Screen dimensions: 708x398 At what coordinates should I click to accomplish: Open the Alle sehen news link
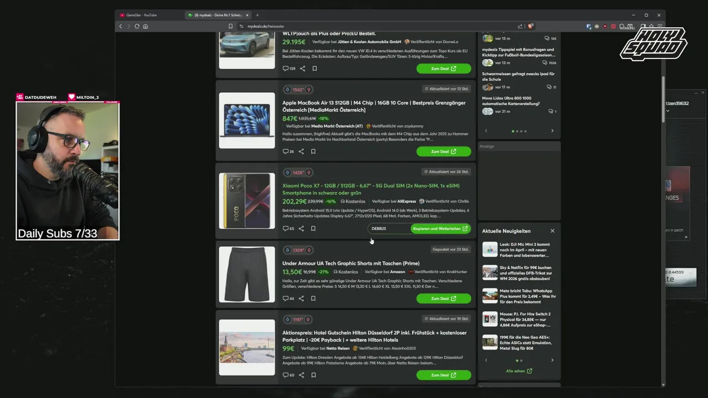(x=519, y=371)
